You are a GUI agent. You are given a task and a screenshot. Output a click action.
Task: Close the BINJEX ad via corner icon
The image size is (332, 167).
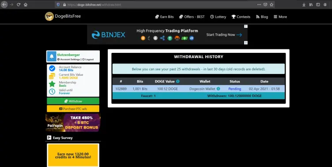click(x=245, y=26)
